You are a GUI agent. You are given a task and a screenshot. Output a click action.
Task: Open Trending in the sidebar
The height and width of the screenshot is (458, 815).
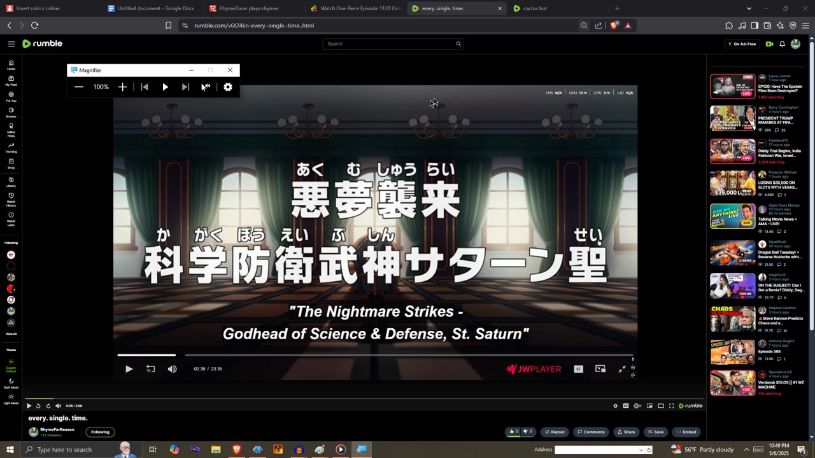[11, 148]
